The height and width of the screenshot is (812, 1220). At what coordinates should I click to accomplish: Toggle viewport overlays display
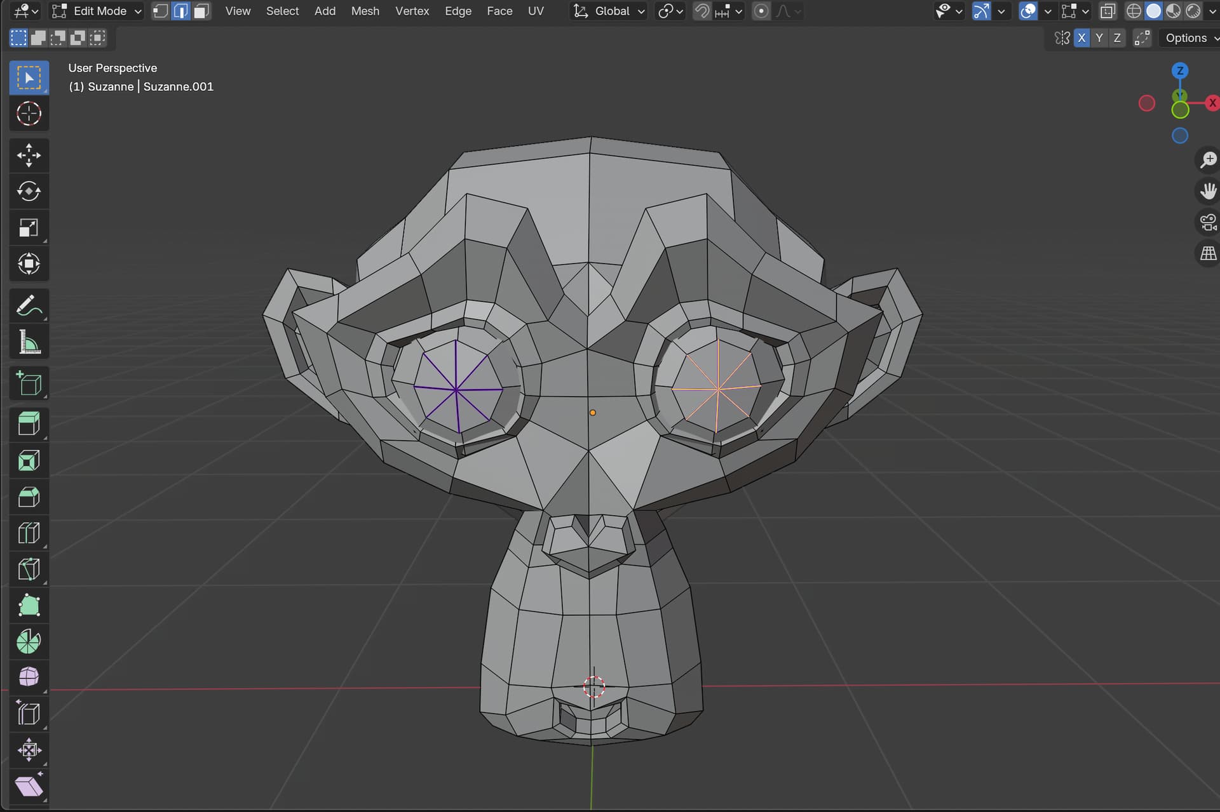1027,11
